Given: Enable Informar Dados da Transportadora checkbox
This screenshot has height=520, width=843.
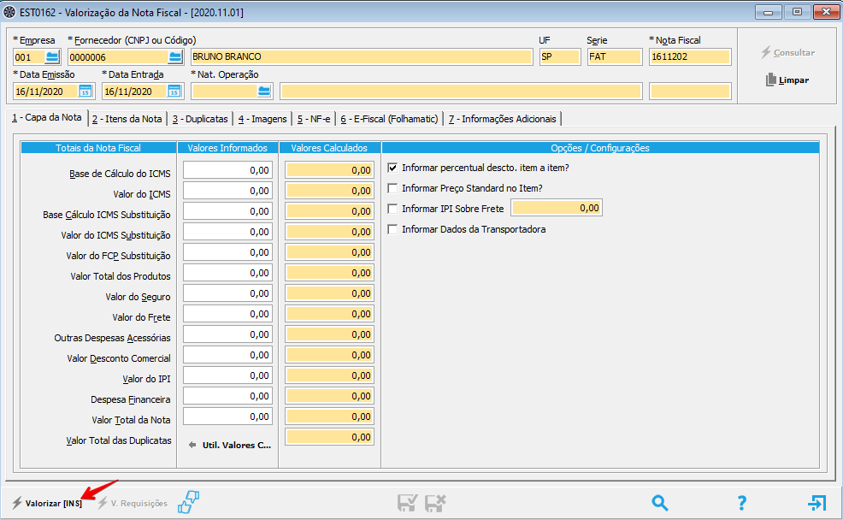Looking at the screenshot, I should coord(393,229).
